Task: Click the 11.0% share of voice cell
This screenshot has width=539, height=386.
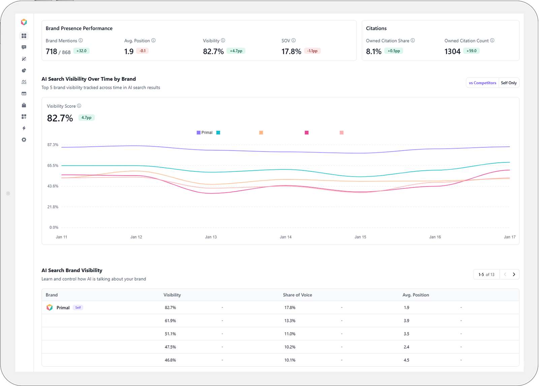Action: pyautogui.click(x=290, y=334)
